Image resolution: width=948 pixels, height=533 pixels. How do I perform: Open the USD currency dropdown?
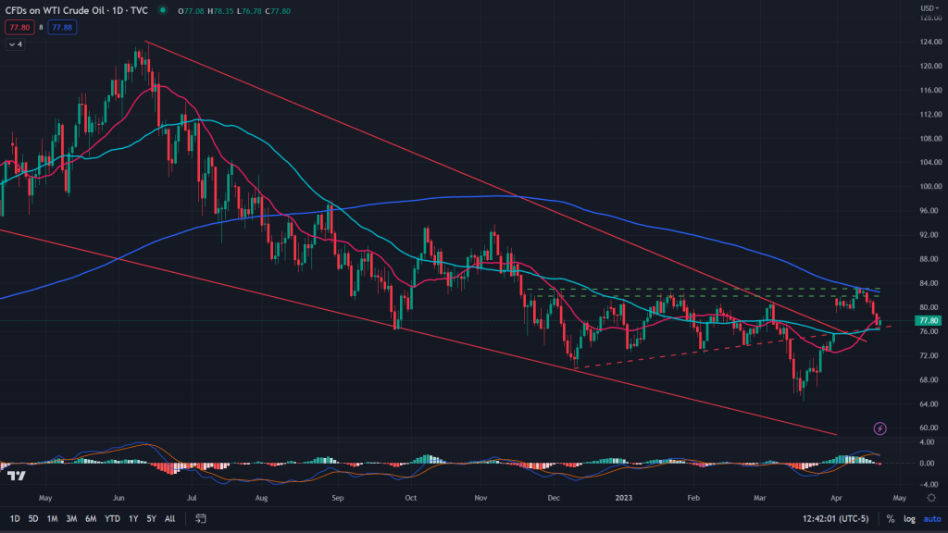pos(928,9)
